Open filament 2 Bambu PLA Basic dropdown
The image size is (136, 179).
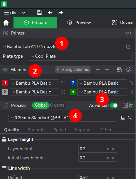click(102, 83)
